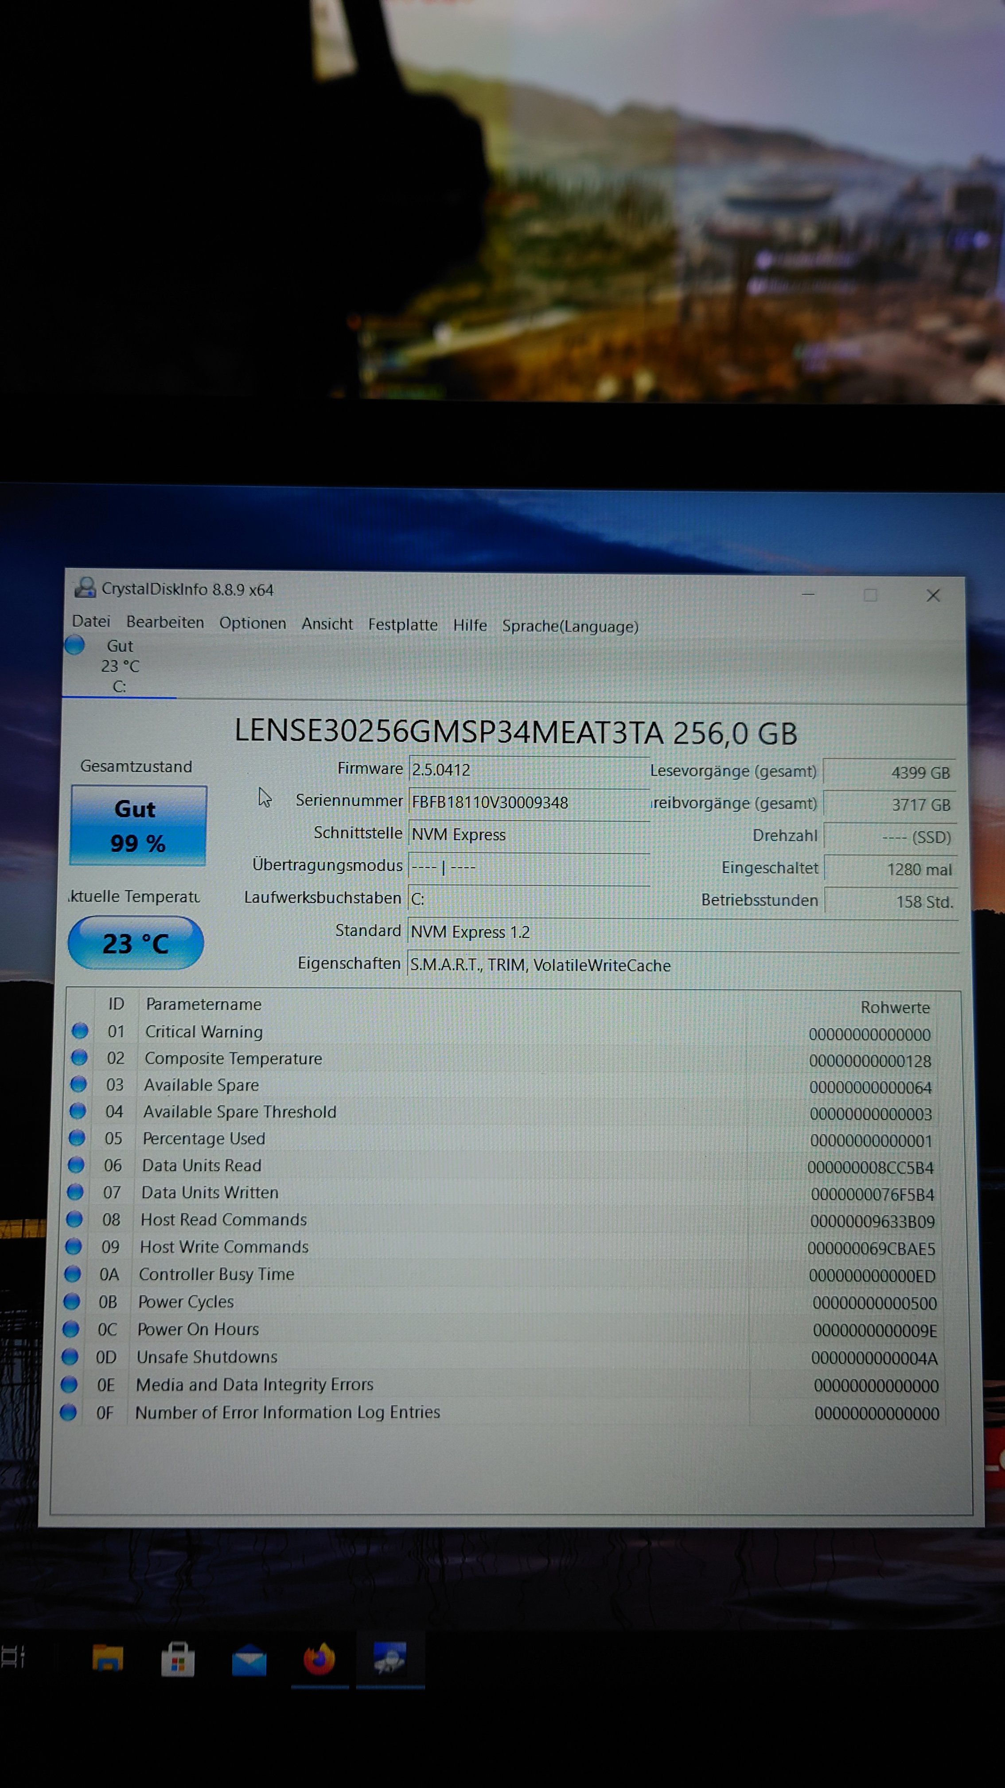Close the CrystalDiskInfo window
Screen dimensions: 1005x1788
(933, 596)
